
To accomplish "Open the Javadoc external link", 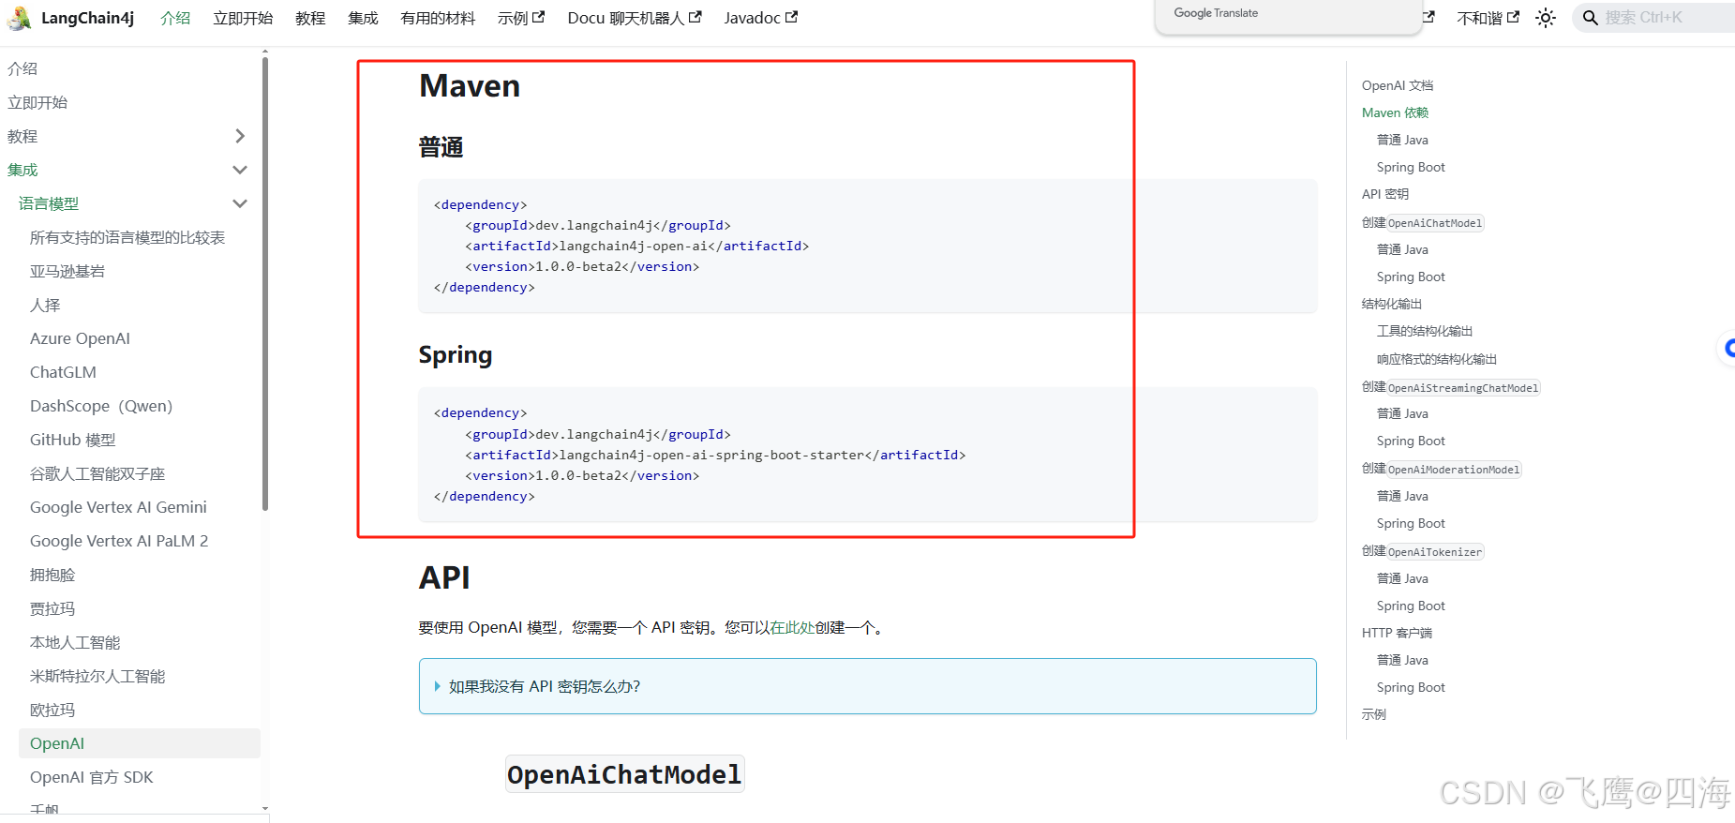I will (761, 18).
